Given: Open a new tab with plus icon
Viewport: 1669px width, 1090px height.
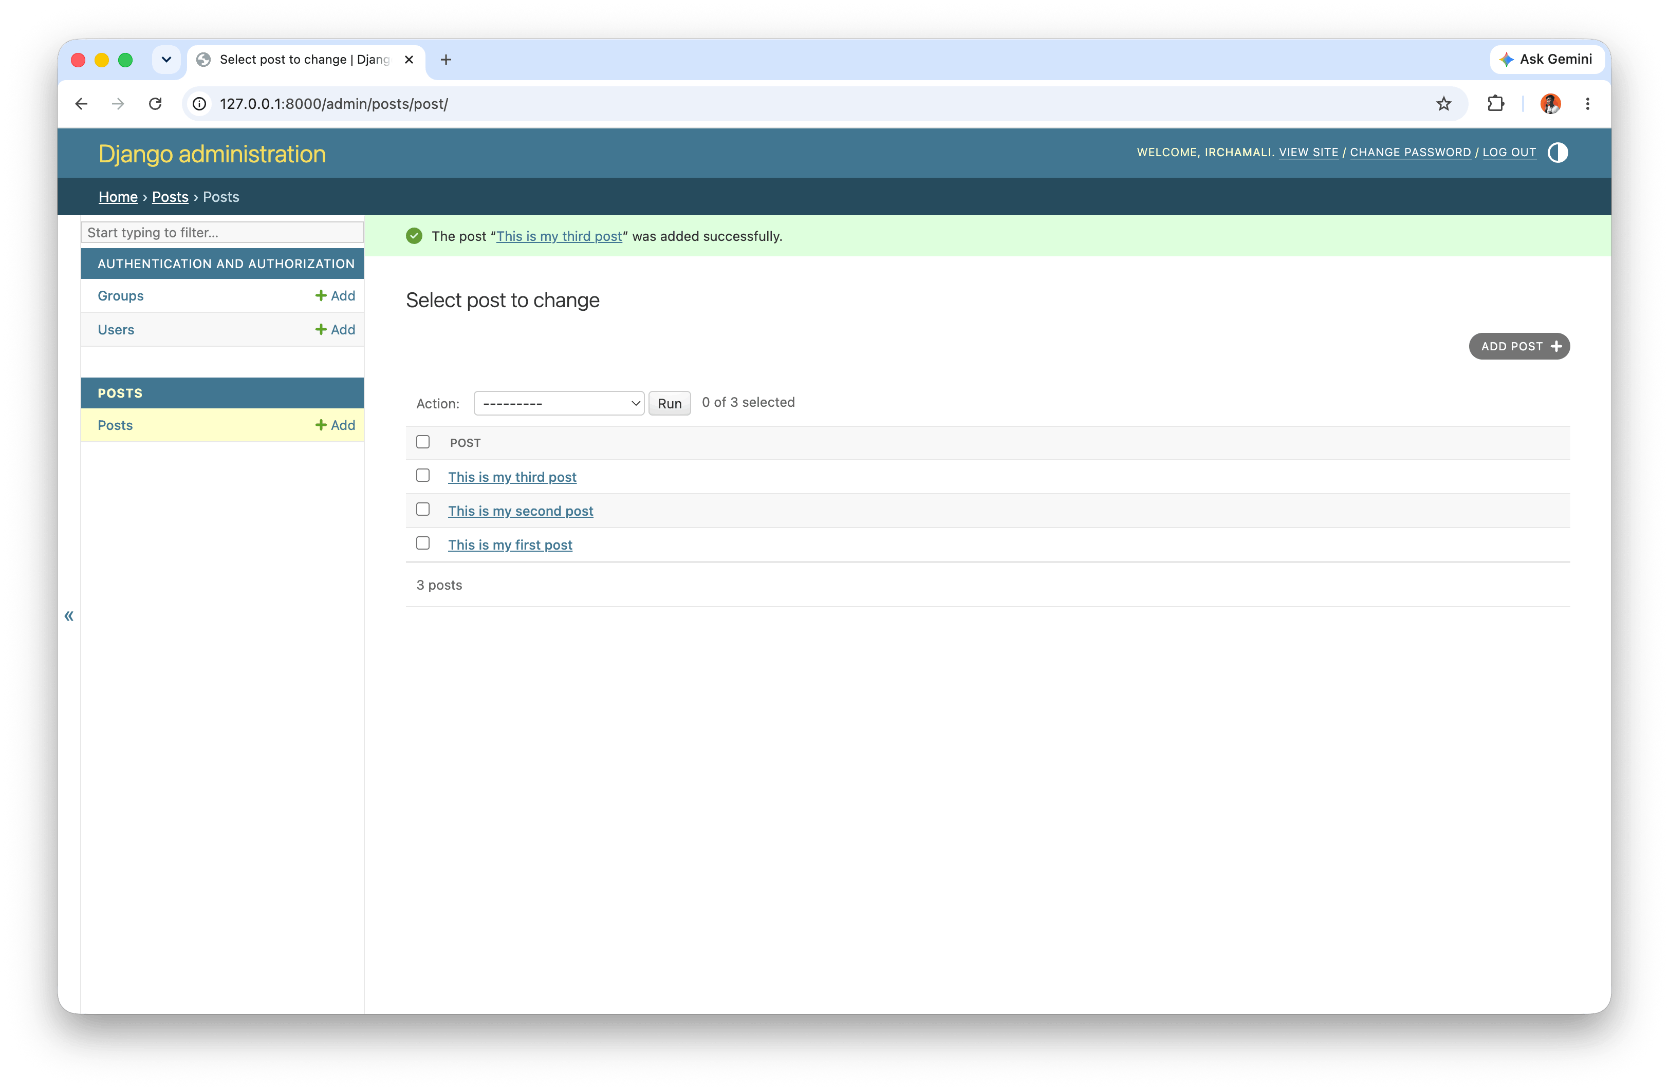Looking at the screenshot, I should tap(446, 60).
